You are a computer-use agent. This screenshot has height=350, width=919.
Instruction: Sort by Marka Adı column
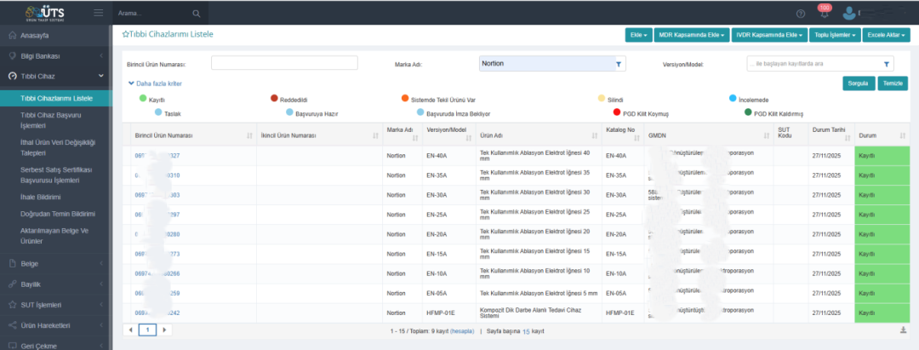(x=415, y=138)
